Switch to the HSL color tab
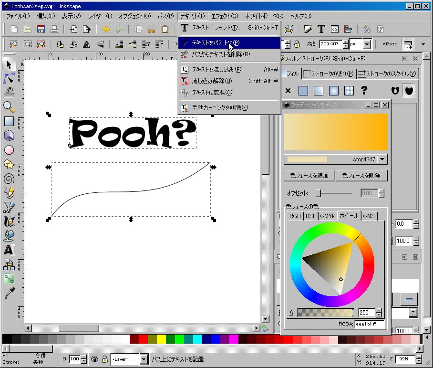 [x=310, y=216]
